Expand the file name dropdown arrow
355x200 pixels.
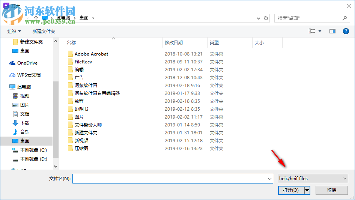point(270,179)
